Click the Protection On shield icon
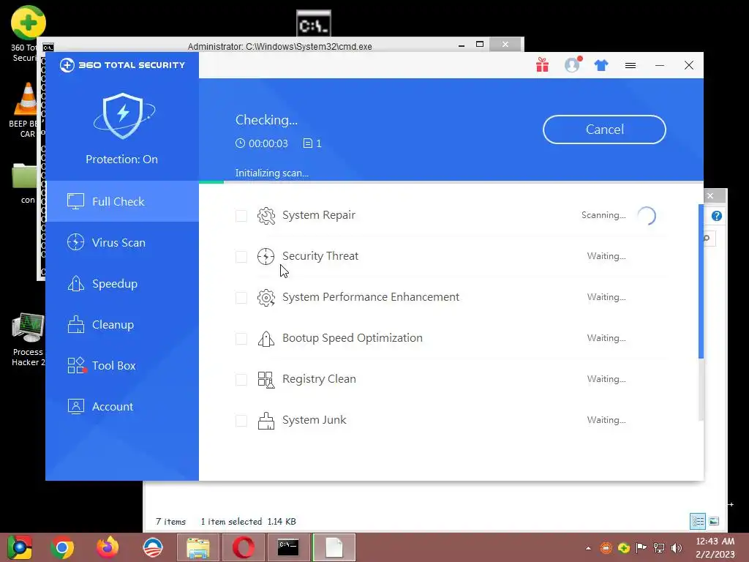 (x=124, y=116)
